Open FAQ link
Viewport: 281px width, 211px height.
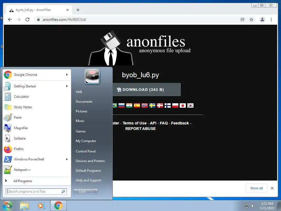pyautogui.click(x=164, y=123)
